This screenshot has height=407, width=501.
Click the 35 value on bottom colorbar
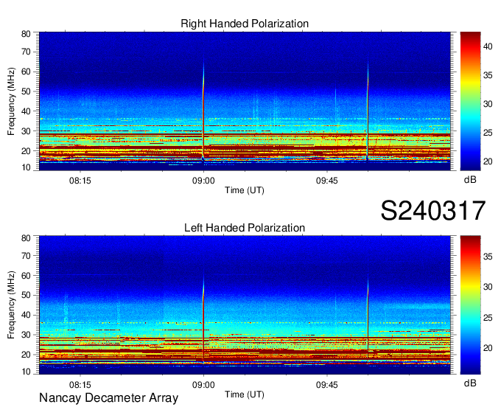pos(488,256)
